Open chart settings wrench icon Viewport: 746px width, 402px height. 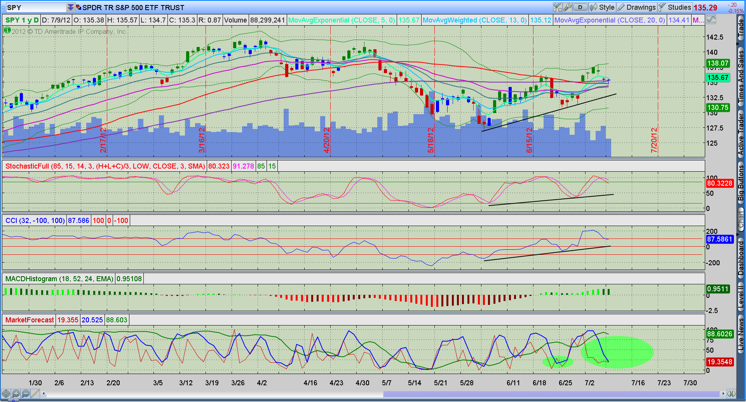(567, 7)
